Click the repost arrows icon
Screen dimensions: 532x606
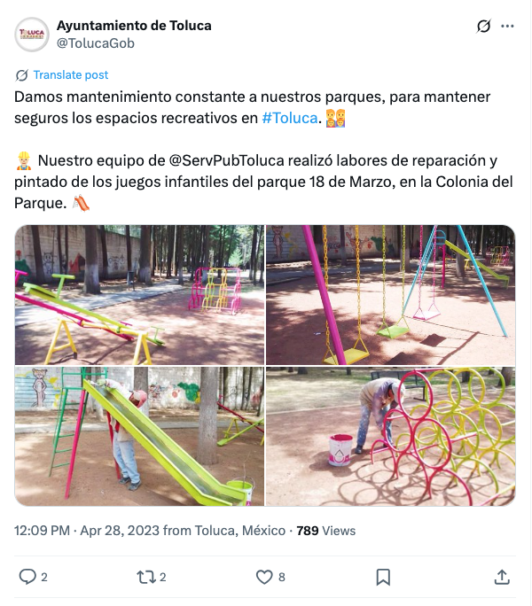point(145,577)
